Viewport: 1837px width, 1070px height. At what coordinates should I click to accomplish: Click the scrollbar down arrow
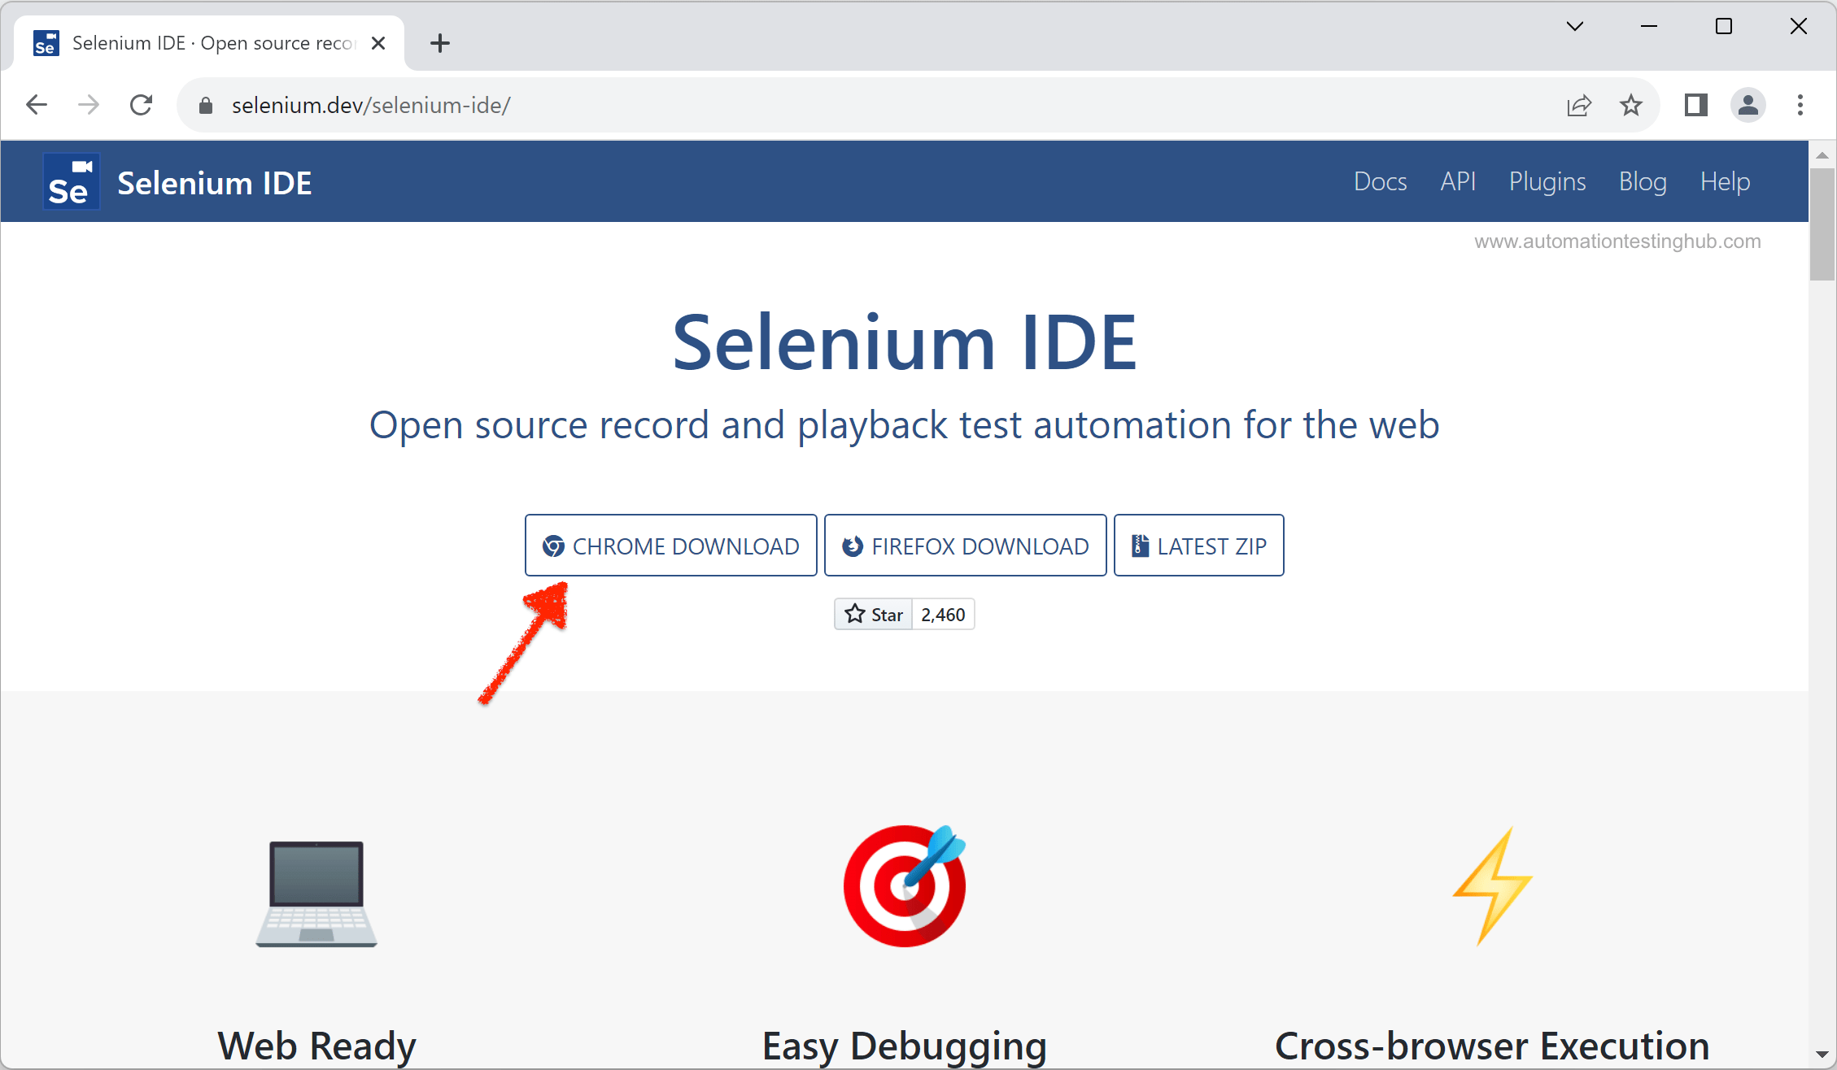click(1822, 1055)
